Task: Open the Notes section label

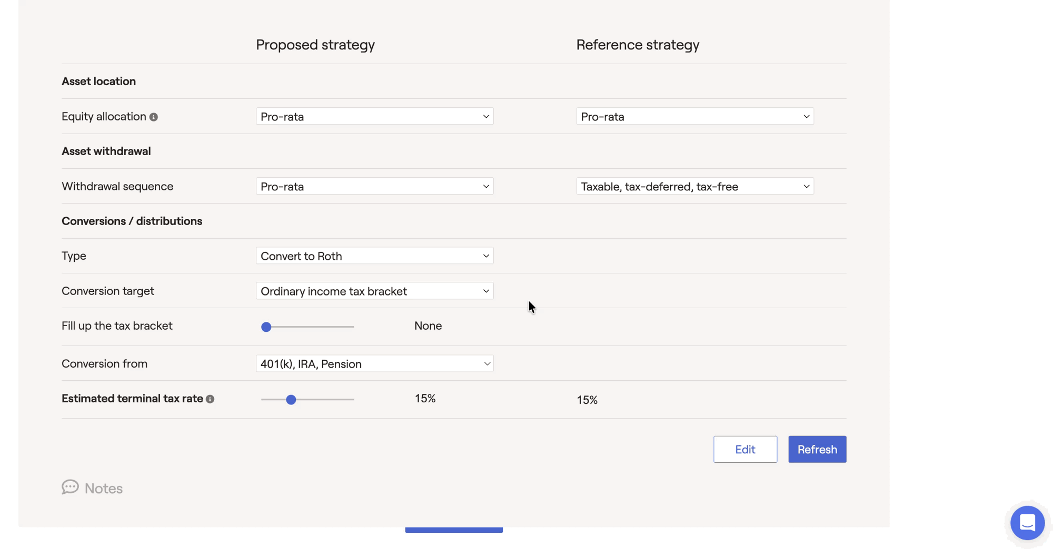Action: (103, 489)
